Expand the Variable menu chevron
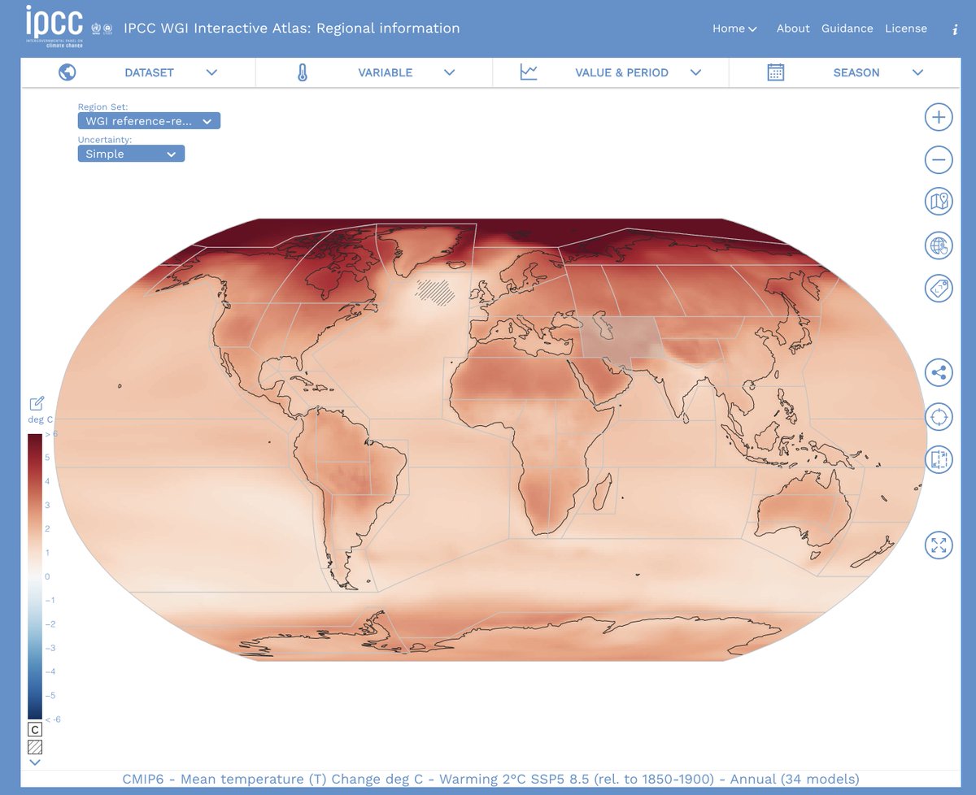Image resolution: width=976 pixels, height=795 pixels. (x=449, y=72)
